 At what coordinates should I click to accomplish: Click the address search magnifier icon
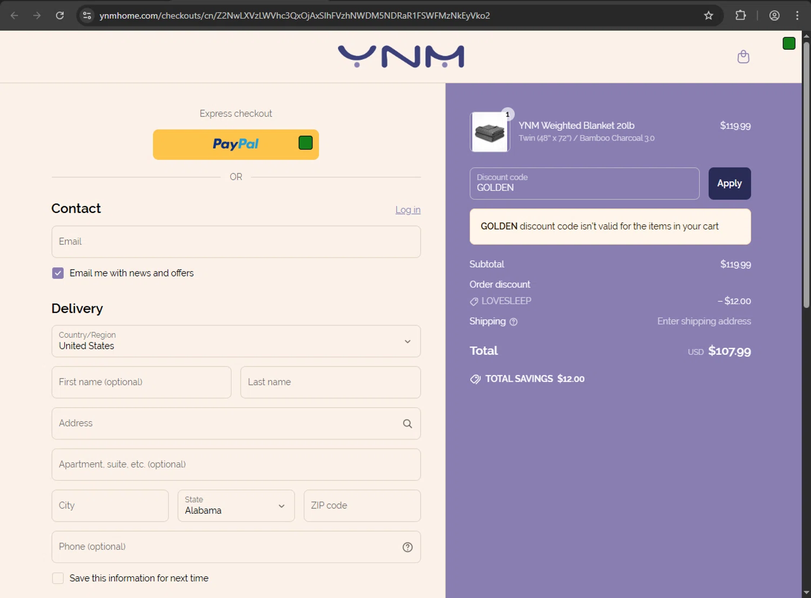click(x=407, y=424)
